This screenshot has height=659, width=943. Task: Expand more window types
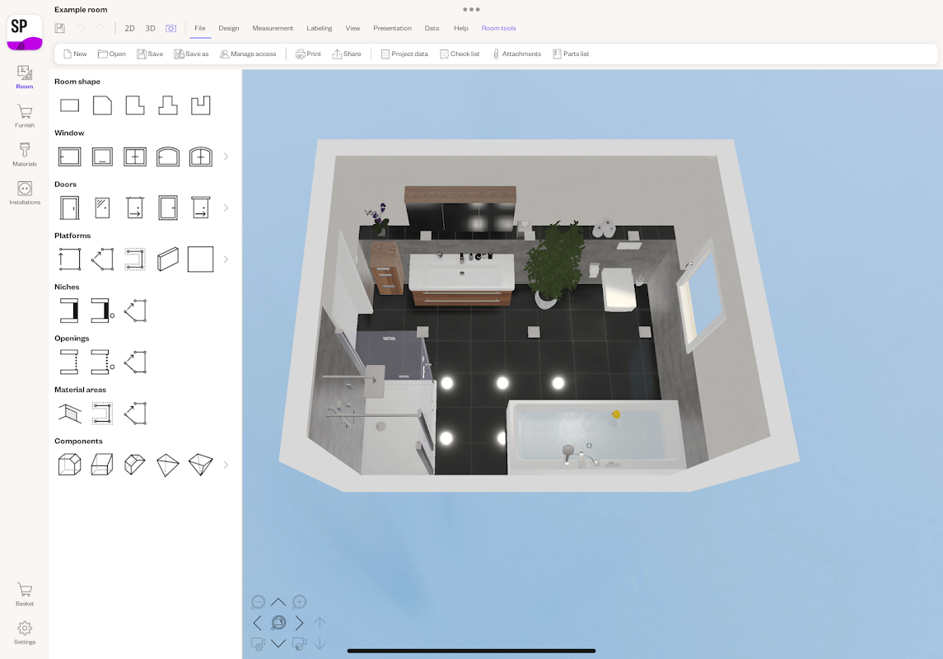point(226,157)
